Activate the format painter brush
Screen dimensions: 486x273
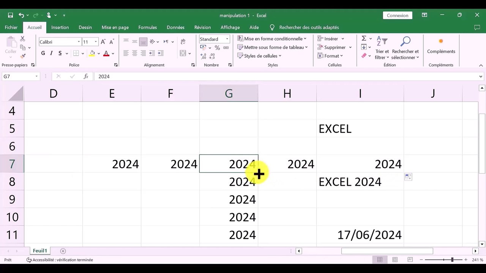(23, 56)
